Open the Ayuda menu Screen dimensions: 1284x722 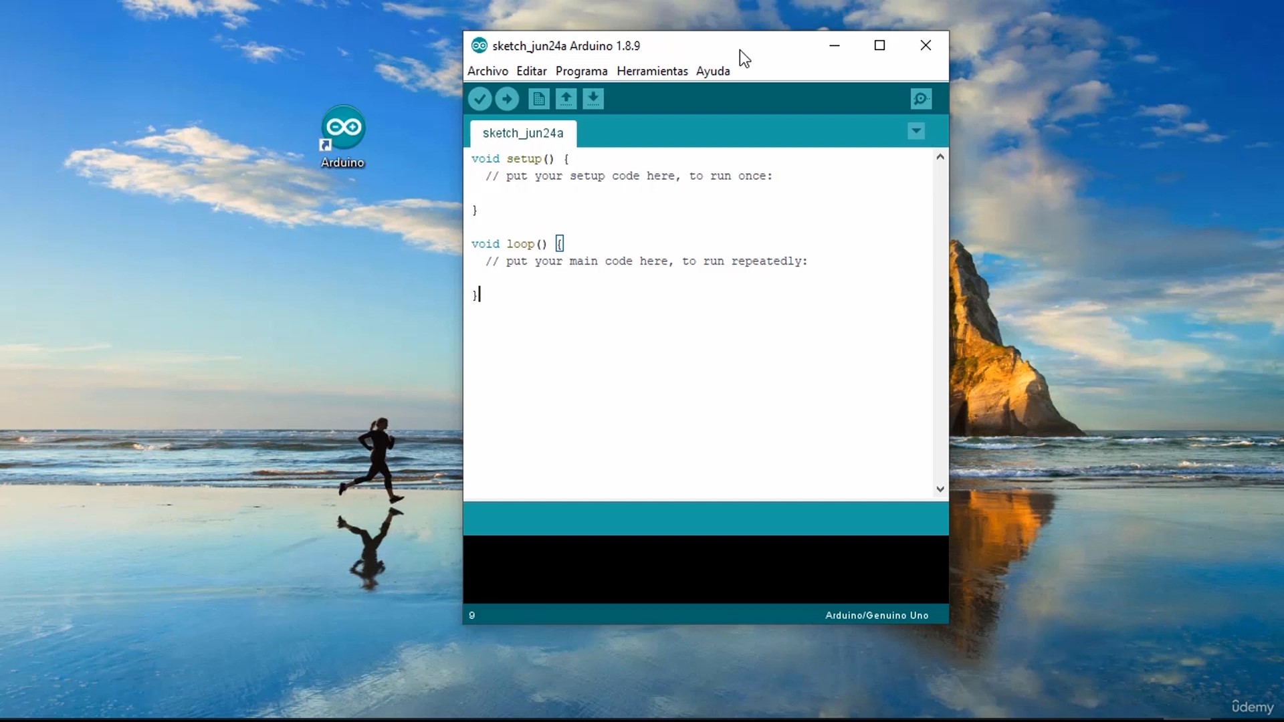coord(713,71)
